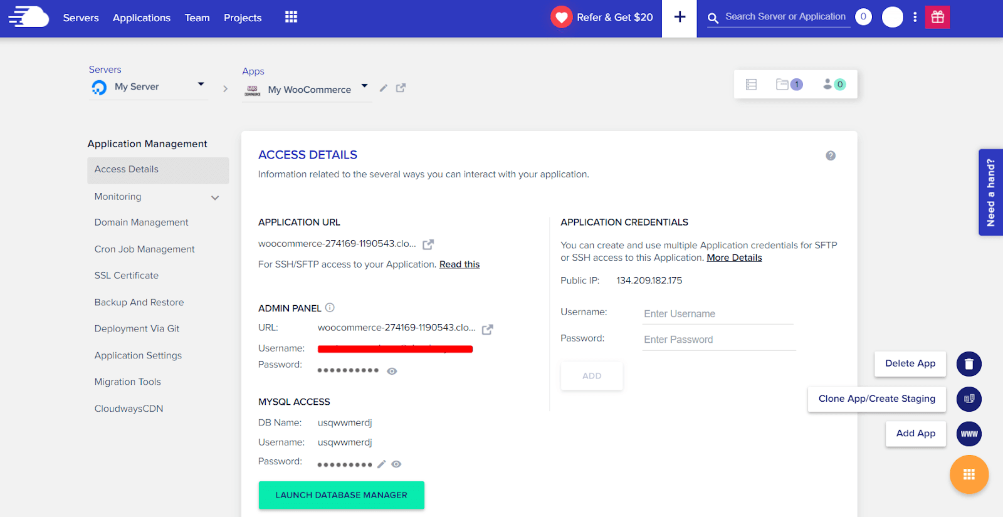Click the server list icon in summary card

coord(751,84)
